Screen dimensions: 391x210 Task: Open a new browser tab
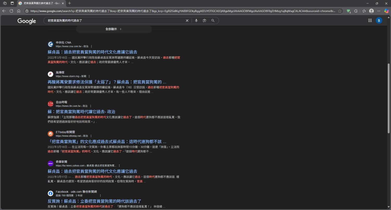(x=69, y=3)
